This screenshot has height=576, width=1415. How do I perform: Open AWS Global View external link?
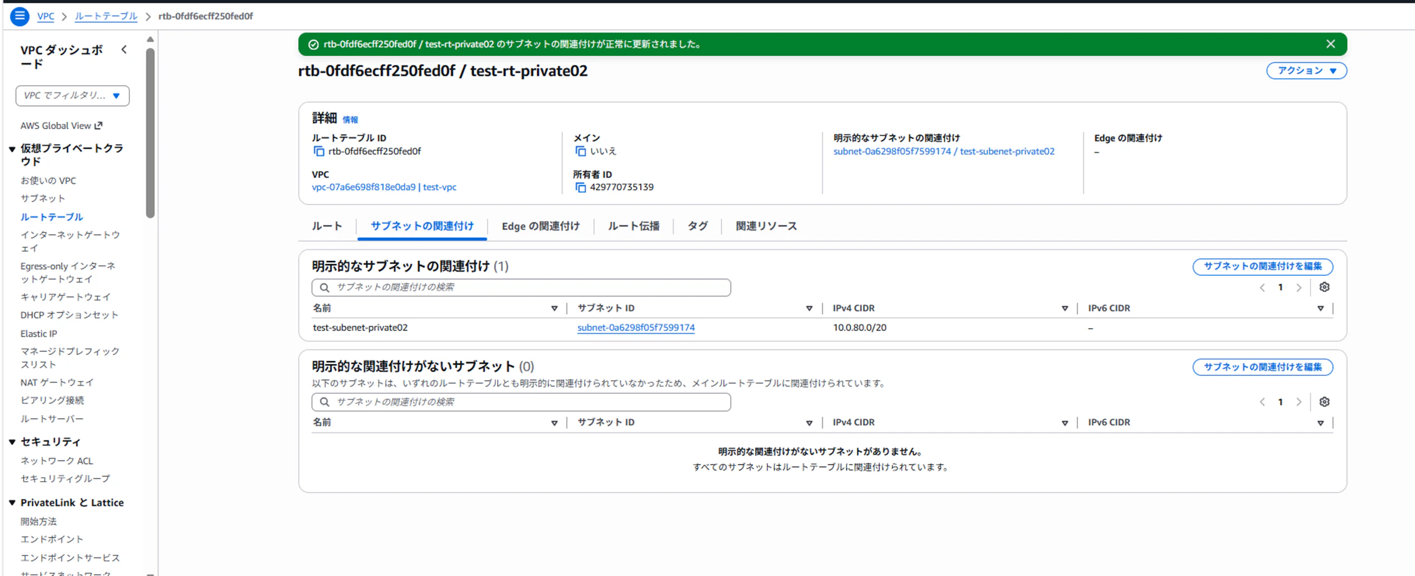coord(62,126)
